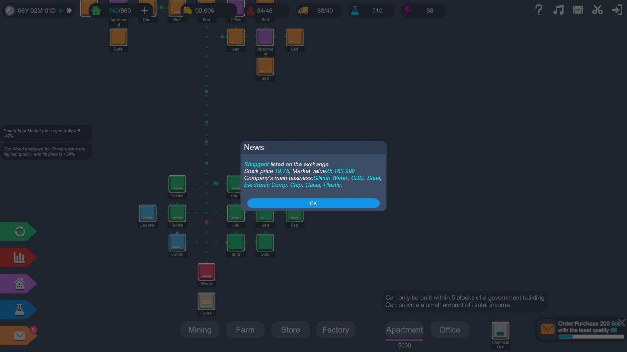The height and width of the screenshot is (352, 627).
Task: Expand the Factory build category
Action: click(x=335, y=330)
